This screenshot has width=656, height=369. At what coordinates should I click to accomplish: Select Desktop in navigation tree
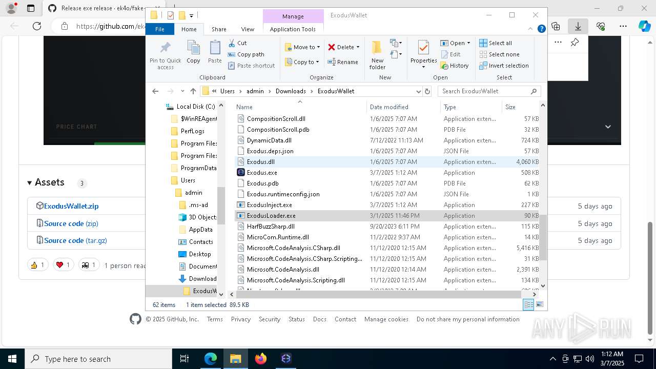coord(199,254)
